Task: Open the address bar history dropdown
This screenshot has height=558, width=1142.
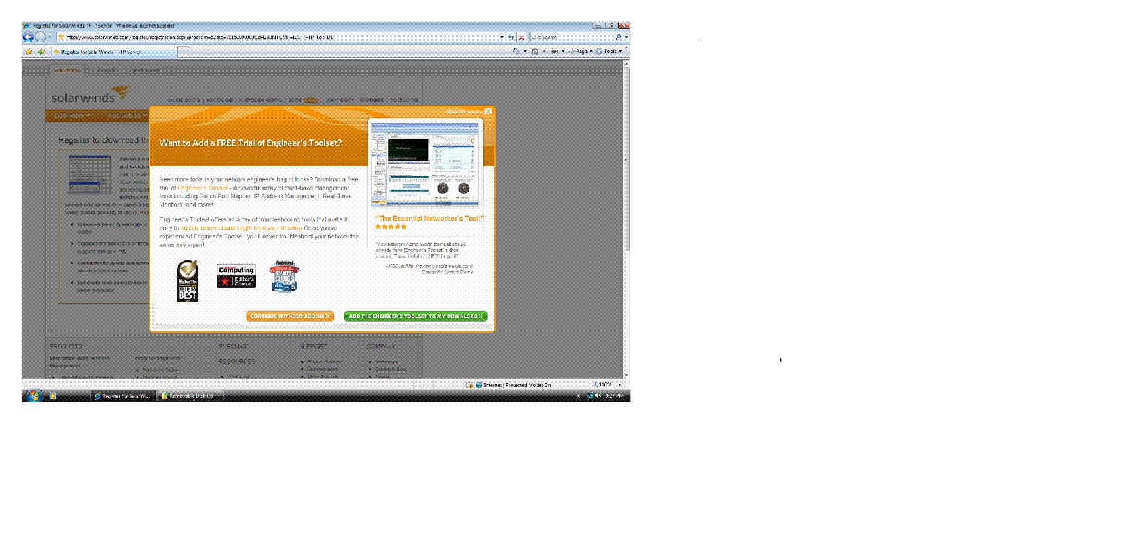Action: coord(502,37)
